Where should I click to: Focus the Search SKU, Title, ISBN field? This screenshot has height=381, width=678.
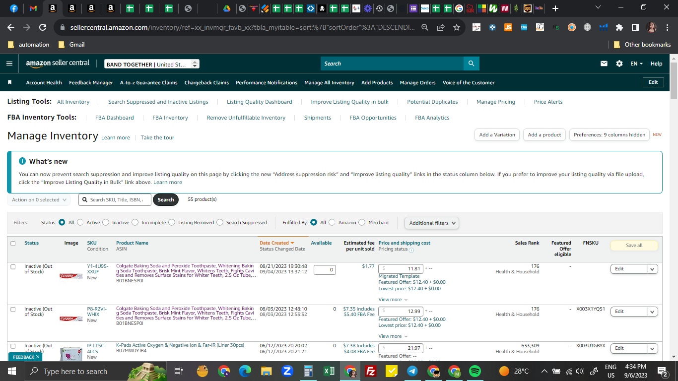point(115,200)
